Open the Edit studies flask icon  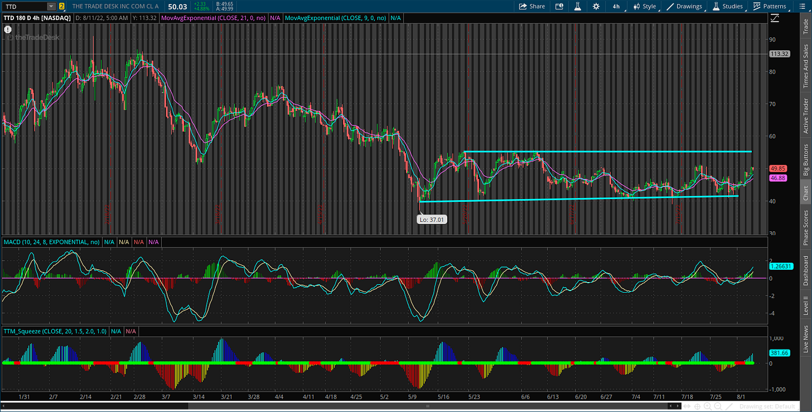[578, 6]
